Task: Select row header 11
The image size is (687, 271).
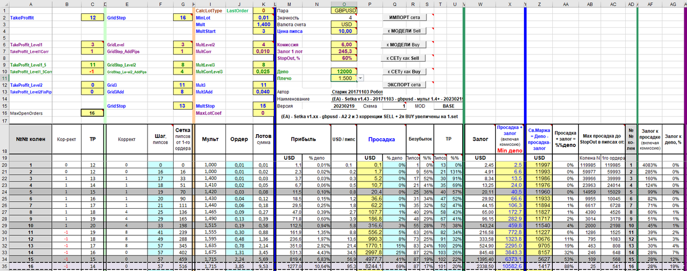Action: point(4,78)
